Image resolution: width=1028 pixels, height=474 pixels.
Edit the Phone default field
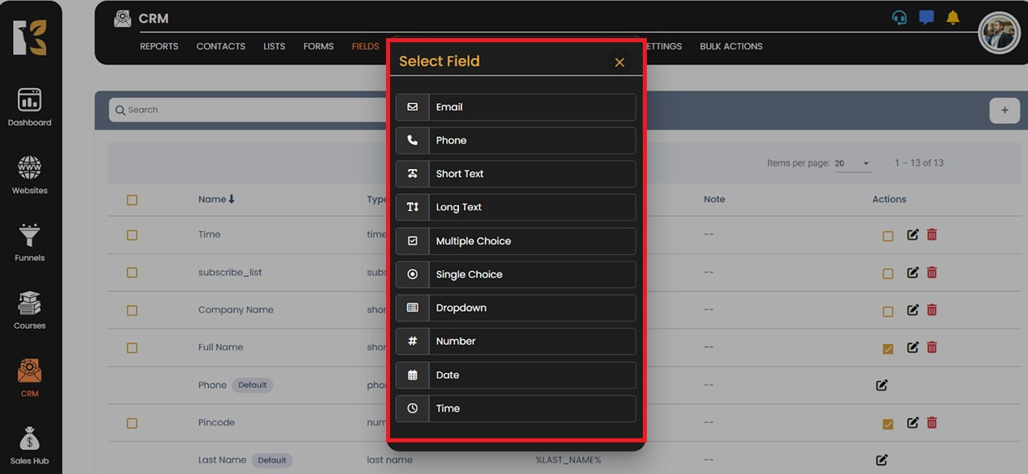pos(882,386)
